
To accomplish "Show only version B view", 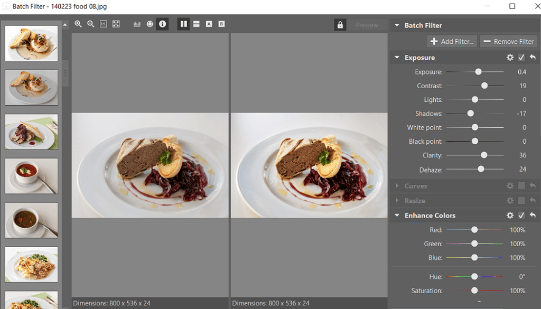I will (x=221, y=24).
